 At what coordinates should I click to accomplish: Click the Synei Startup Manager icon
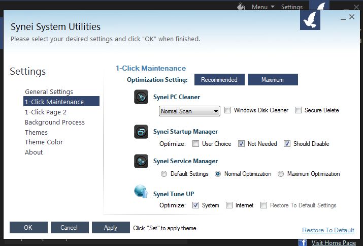tap(142, 132)
